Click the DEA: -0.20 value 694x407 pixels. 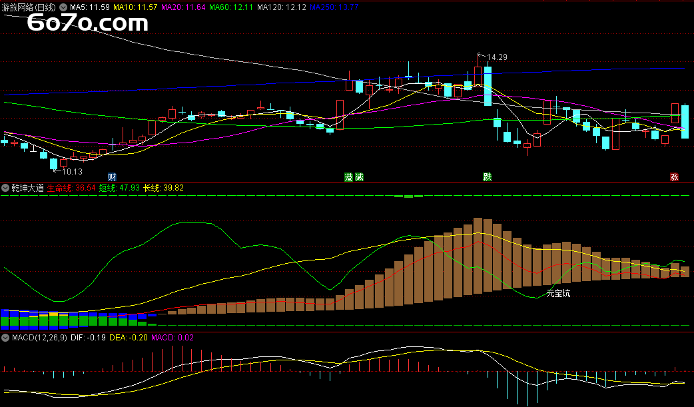[129, 338]
